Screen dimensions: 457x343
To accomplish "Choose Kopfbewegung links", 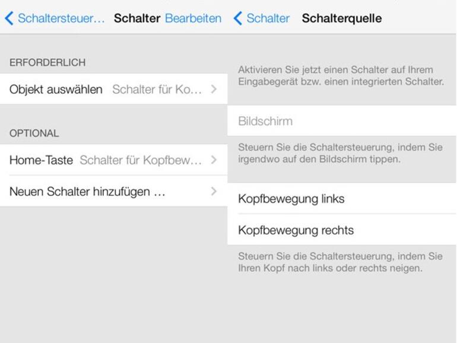I will pyautogui.click(x=291, y=199).
